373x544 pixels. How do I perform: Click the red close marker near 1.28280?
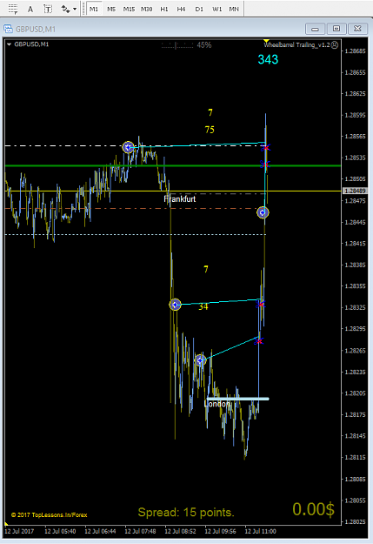coord(258,341)
